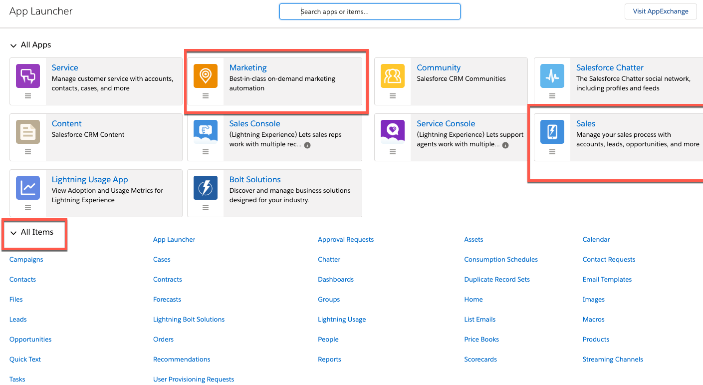703x385 pixels.
Task: Open Consumption Schedules item
Action: [501, 260]
